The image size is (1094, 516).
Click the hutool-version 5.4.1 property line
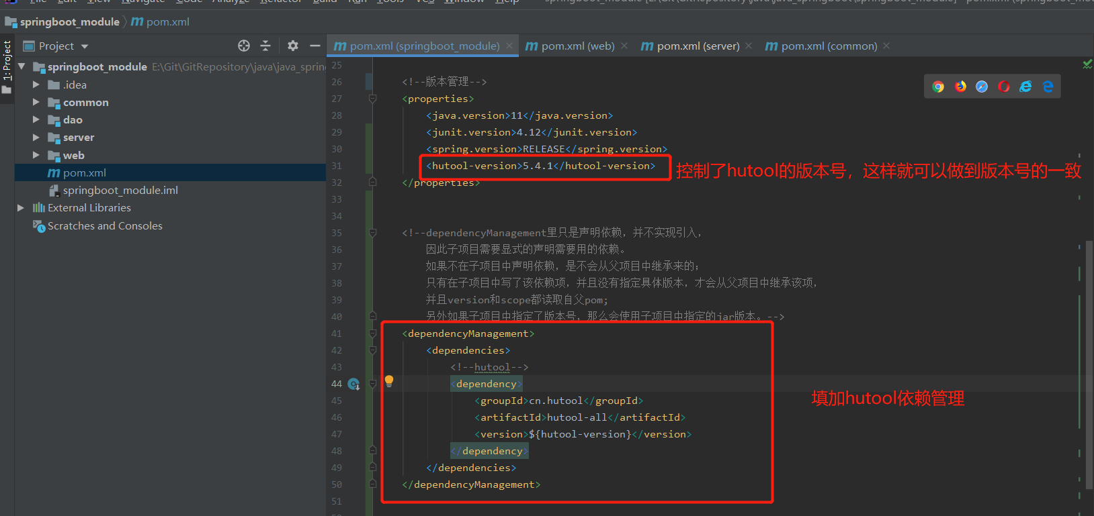[540, 166]
